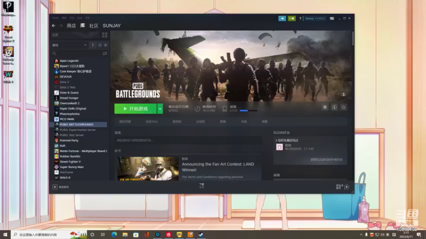426x239 pixels.
Task: Open the SUNJAY profile tab
Action: pyautogui.click(x=111, y=25)
